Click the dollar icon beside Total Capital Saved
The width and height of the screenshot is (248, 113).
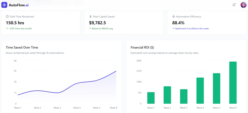[91, 17]
